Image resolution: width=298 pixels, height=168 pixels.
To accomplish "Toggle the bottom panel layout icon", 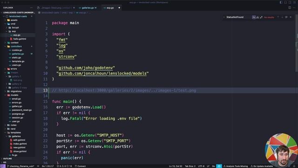I will coord(285,2).
